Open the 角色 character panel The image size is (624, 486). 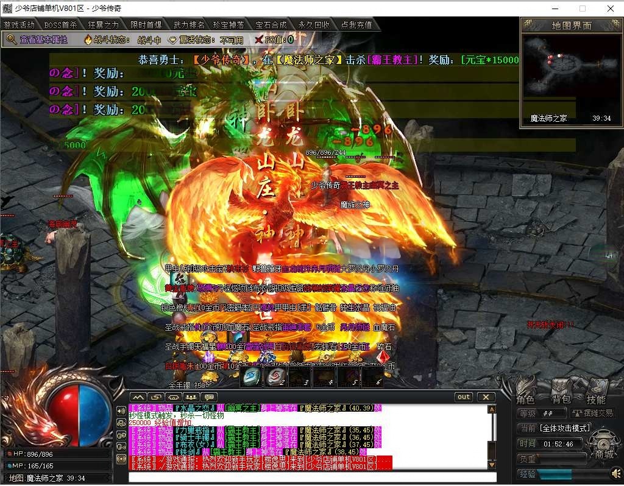tap(525, 393)
